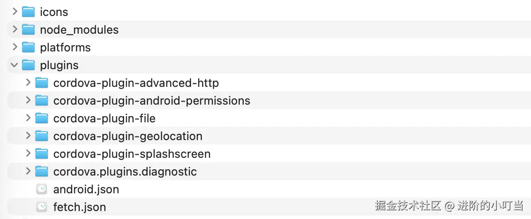The width and height of the screenshot is (531, 219).
Task: Expand the icons folder chevron
Action: pyautogui.click(x=15, y=12)
